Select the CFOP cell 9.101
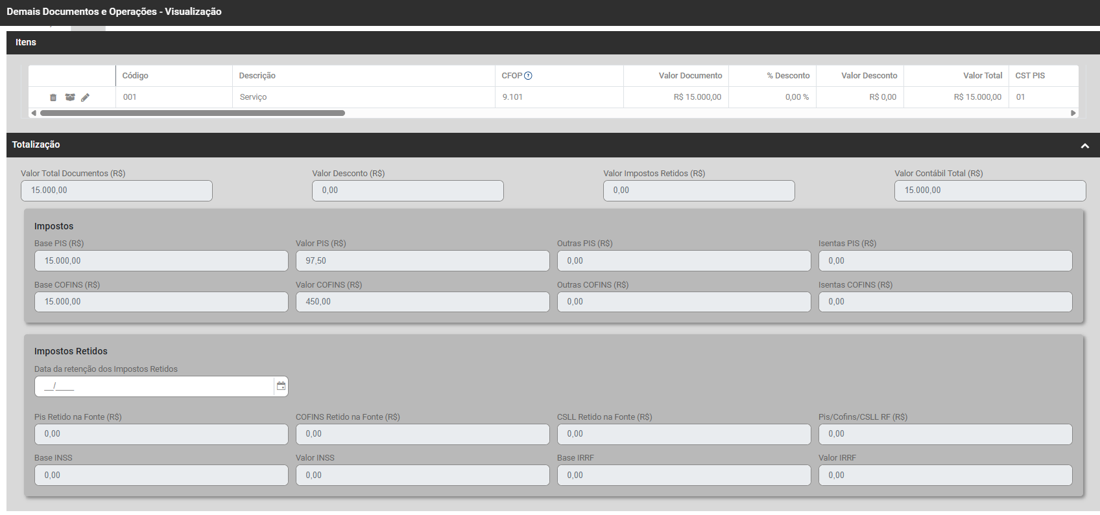 pos(559,97)
